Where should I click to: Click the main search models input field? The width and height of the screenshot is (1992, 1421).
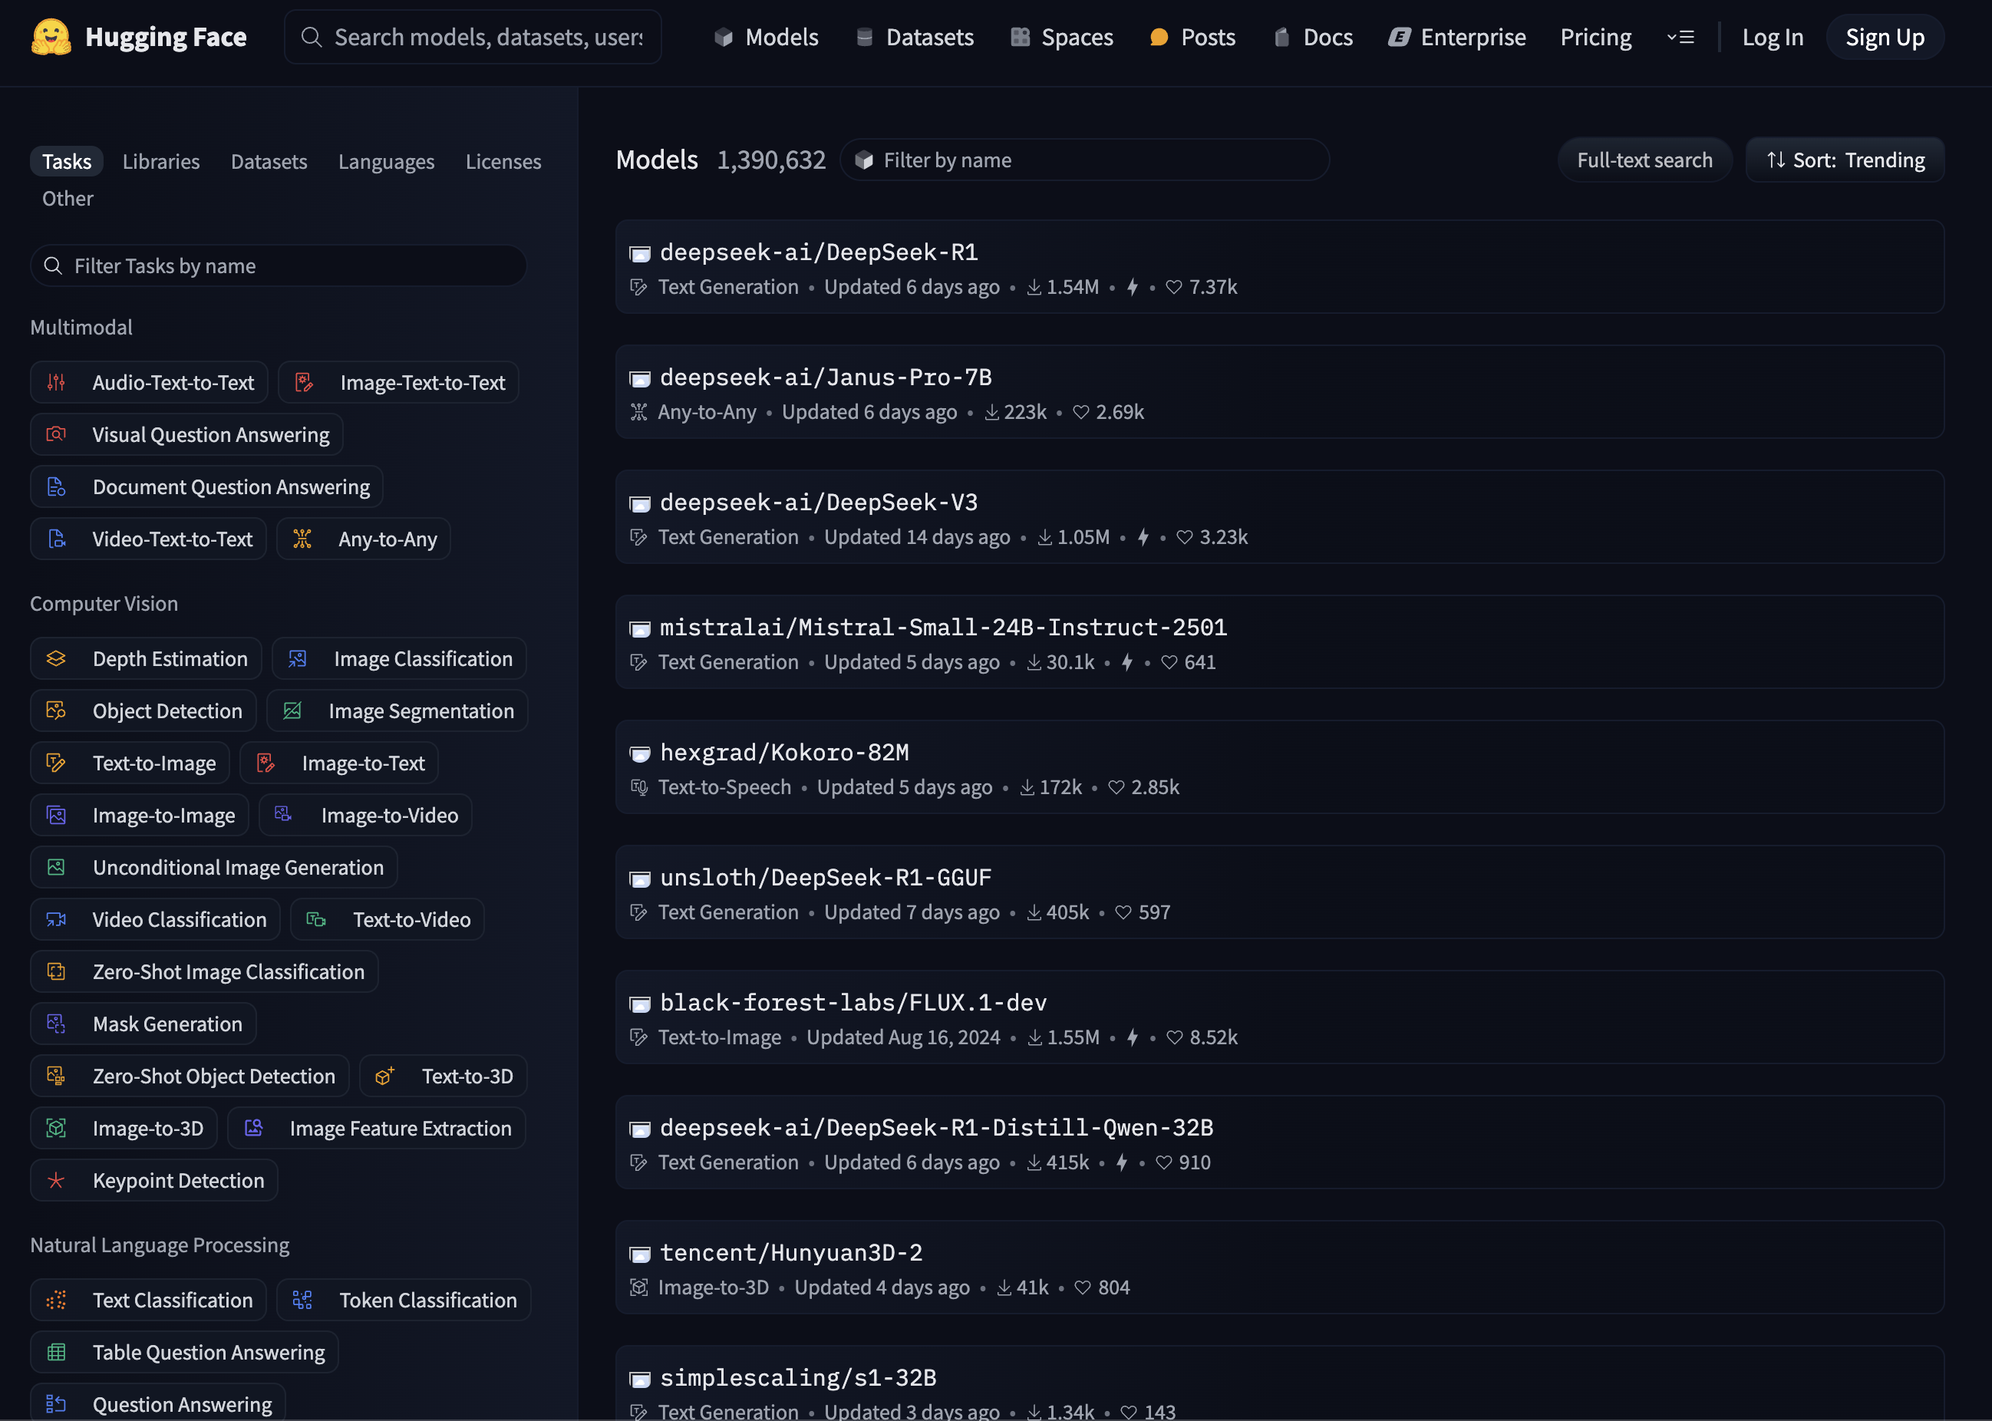pos(473,38)
